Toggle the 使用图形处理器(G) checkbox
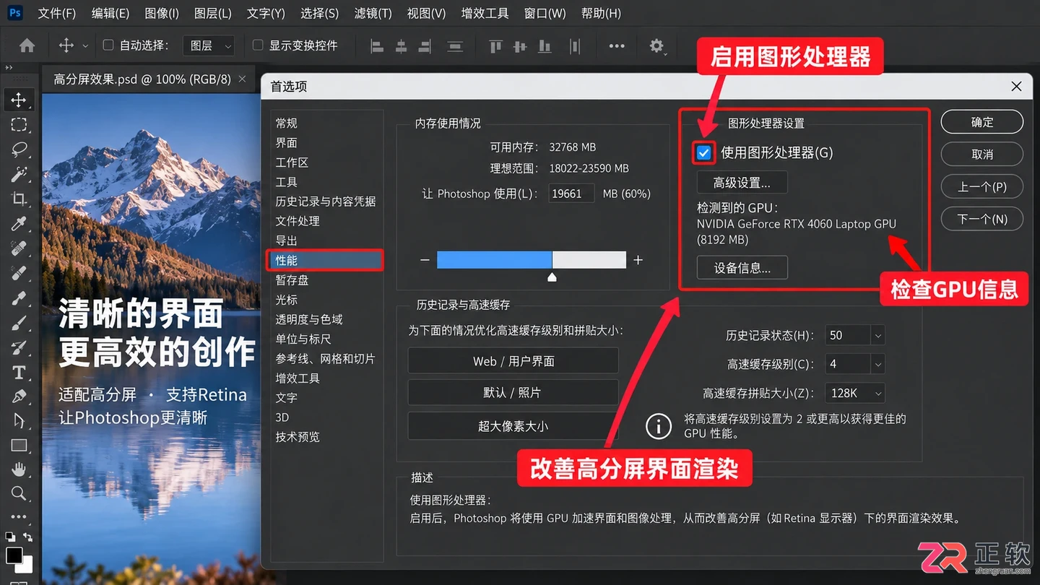This screenshot has height=585, width=1040. coord(703,152)
